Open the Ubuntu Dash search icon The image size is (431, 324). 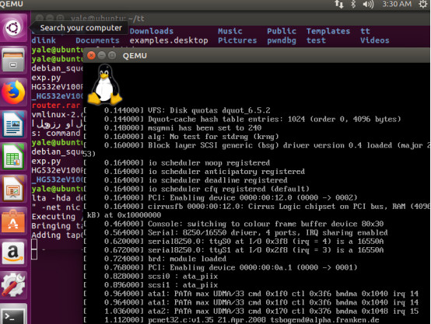(13, 27)
